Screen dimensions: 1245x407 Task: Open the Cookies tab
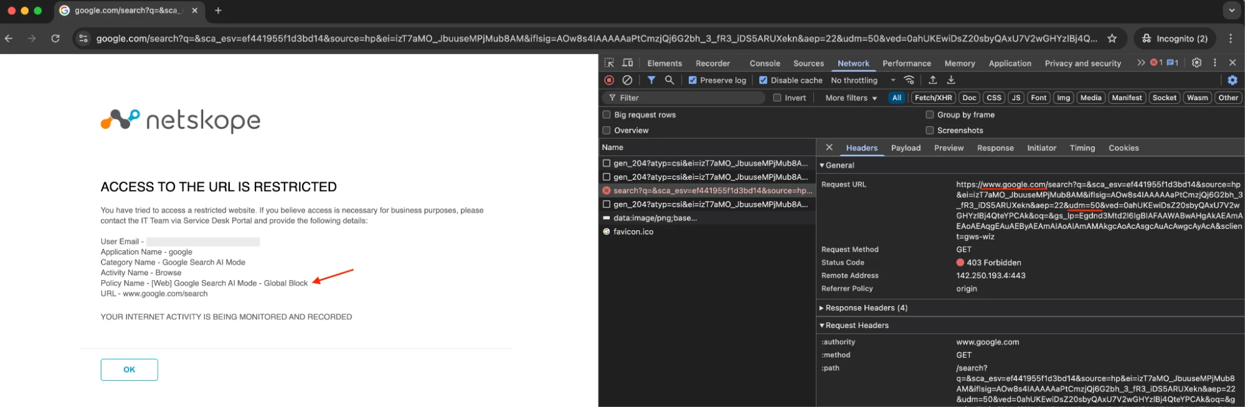[1124, 148]
